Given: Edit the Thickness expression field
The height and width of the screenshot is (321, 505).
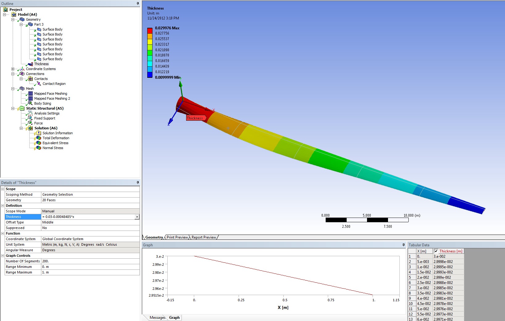Looking at the screenshot, I should (88, 217).
